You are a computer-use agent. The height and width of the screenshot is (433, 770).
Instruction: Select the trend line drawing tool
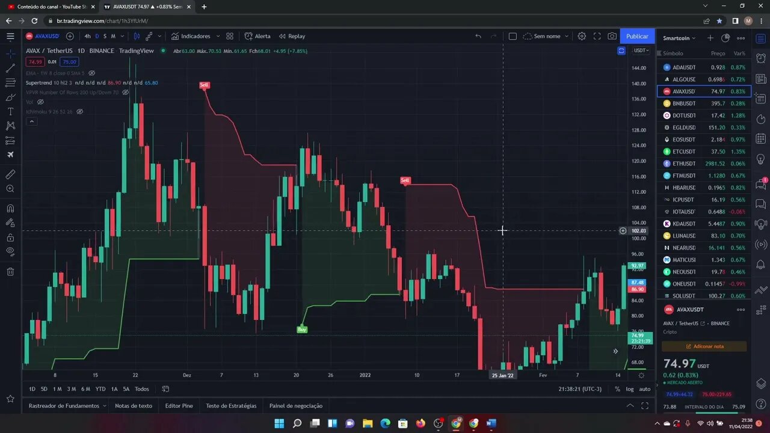coord(10,68)
